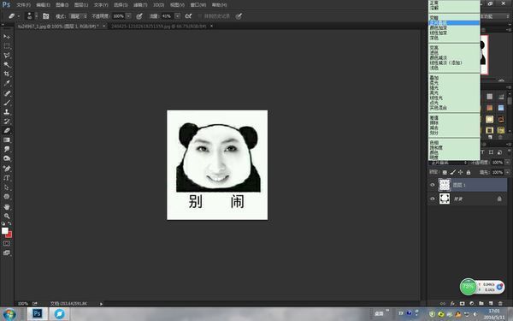This screenshot has width=513, height=321.
Task: Link layers at Layers panel bottom
Action: tap(443, 303)
